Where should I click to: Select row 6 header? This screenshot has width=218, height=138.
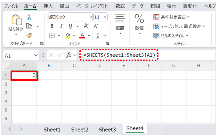[6, 118]
